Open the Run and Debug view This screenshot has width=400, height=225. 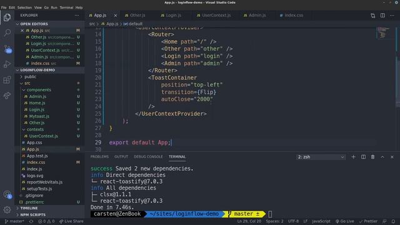[x=7, y=64]
